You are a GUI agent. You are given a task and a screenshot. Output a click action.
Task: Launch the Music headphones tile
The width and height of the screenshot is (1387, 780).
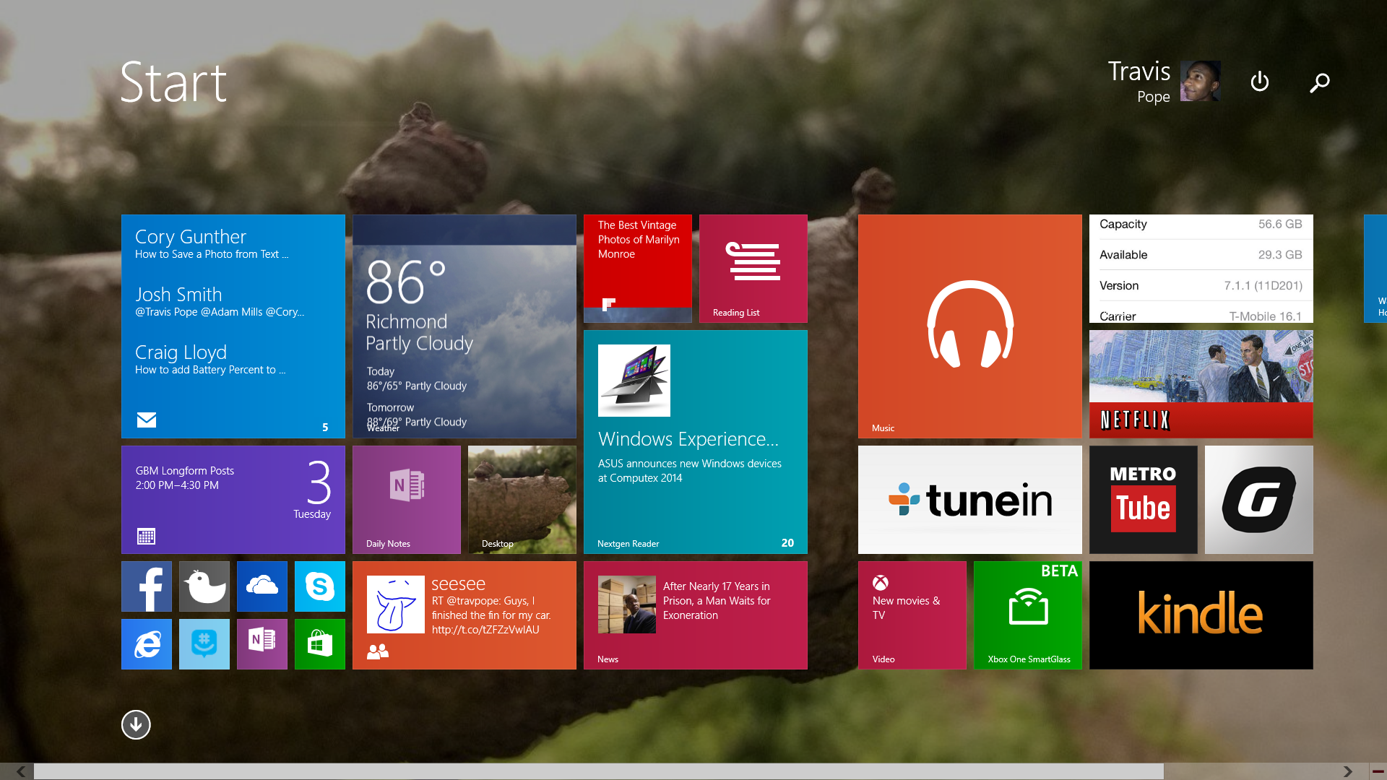click(970, 326)
